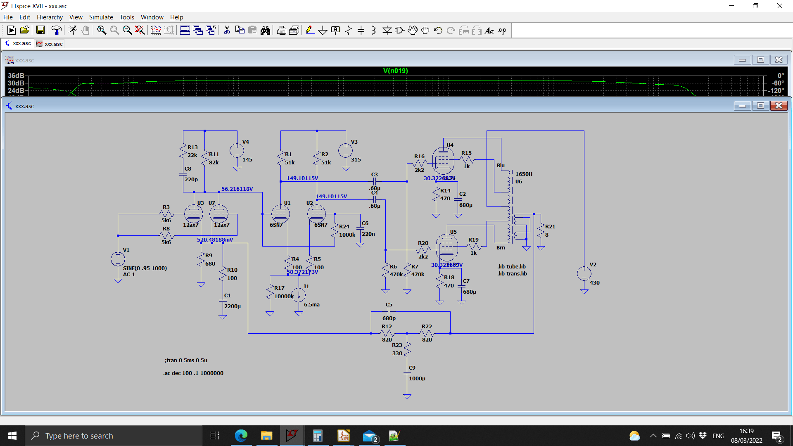Select the Copy tool icon
The height and width of the screenshot is (446, 793).
click(x=240, y=30)
